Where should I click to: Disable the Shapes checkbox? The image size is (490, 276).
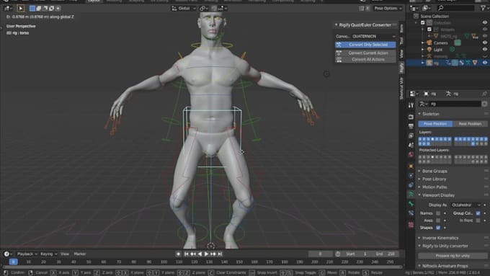coord(438,228)
